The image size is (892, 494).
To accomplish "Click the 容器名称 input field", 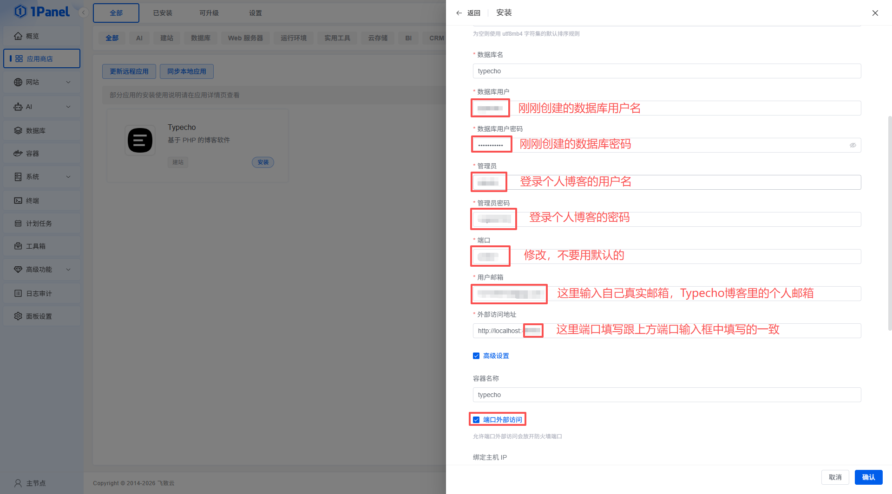I will pos(667,395).
